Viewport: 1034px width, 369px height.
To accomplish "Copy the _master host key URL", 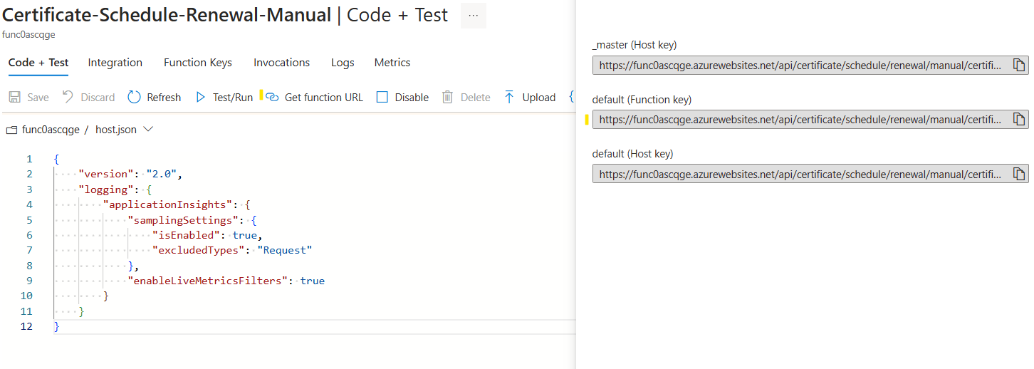I will tap(1019, 66).
